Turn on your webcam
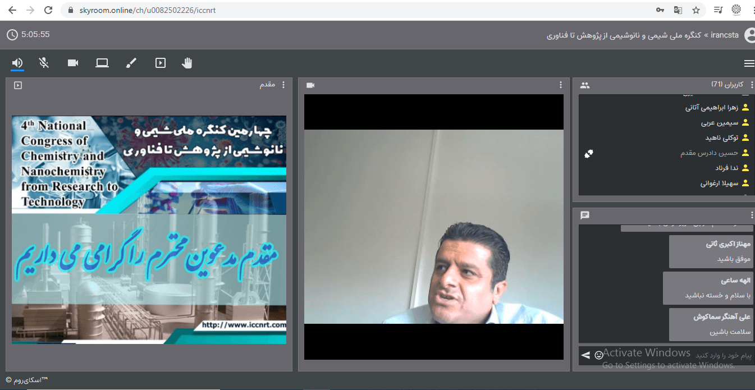This screenshot has height=390, width=755. [72, 63]
